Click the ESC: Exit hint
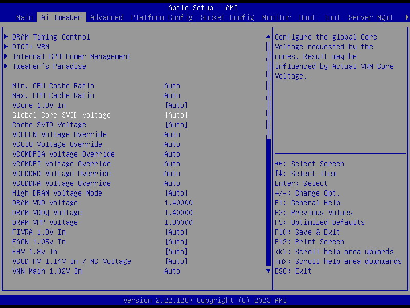Viewport: 410px width, 308px height. click(293, 271)
